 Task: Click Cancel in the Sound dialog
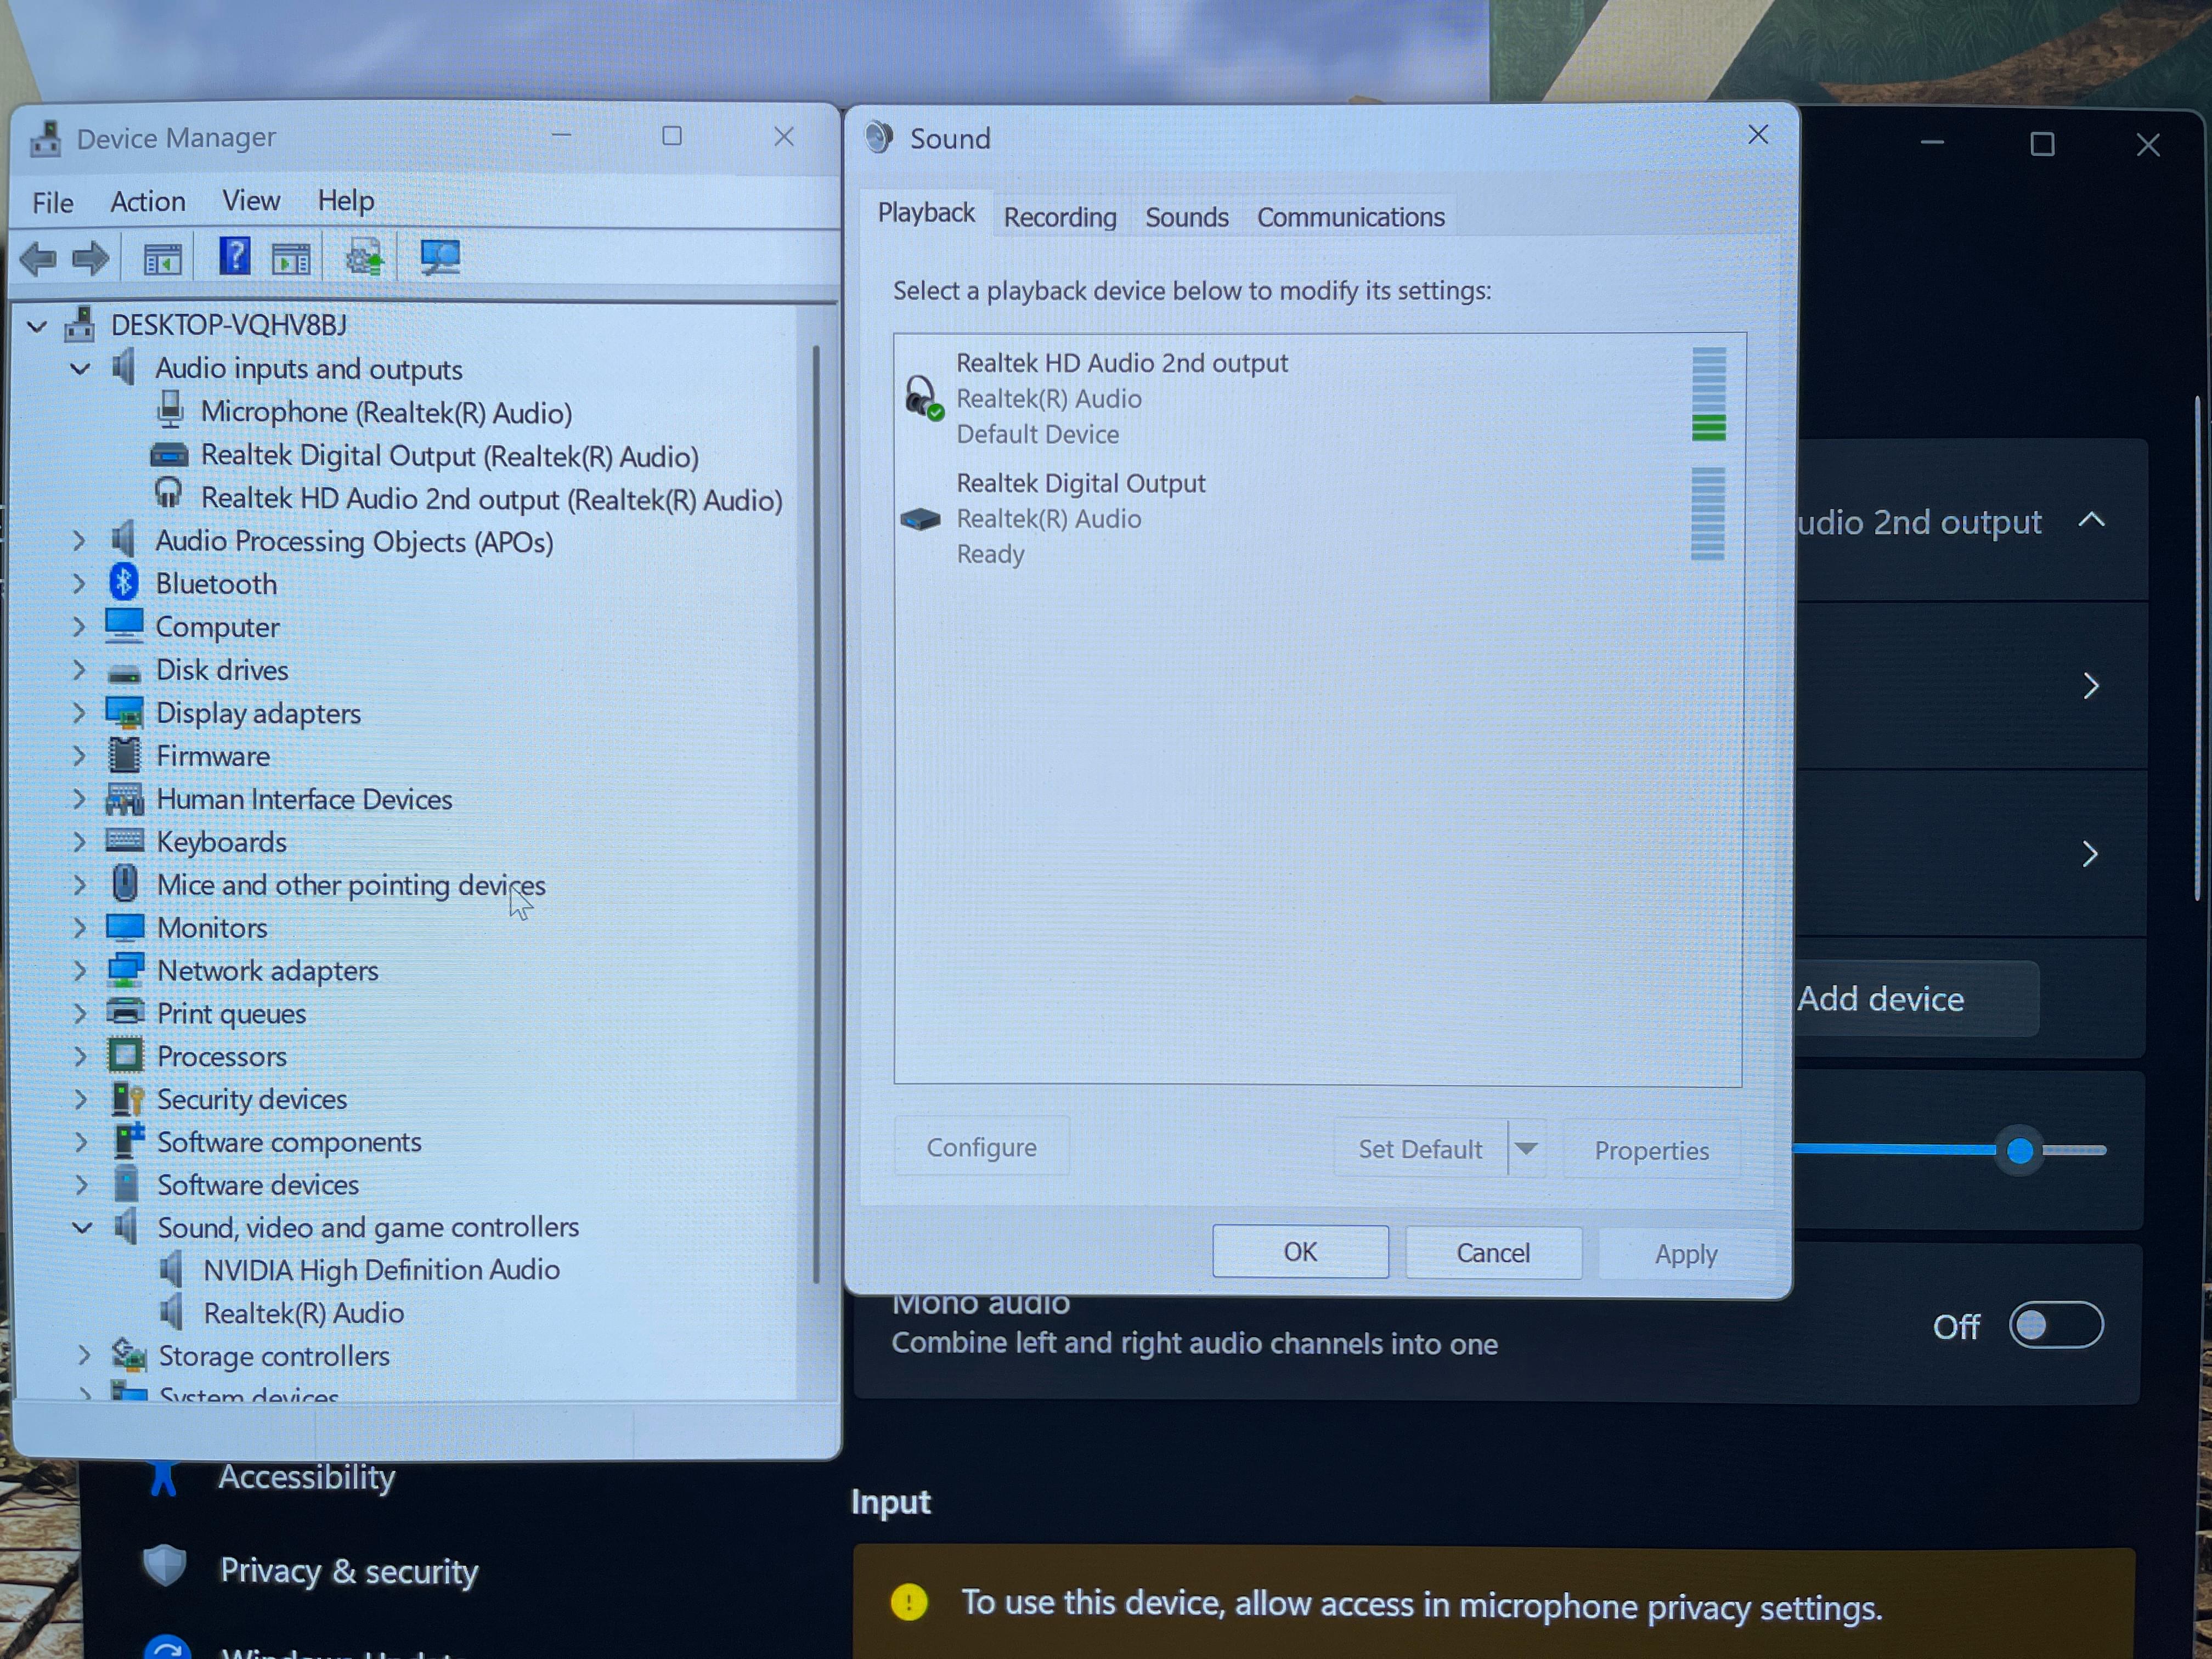[1493, 1253]
